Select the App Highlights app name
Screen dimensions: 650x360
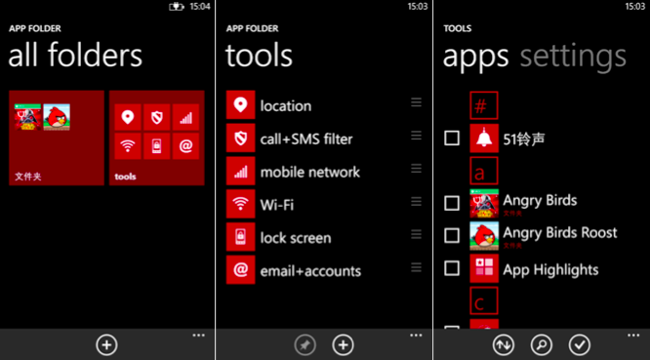tap(550, 270)
